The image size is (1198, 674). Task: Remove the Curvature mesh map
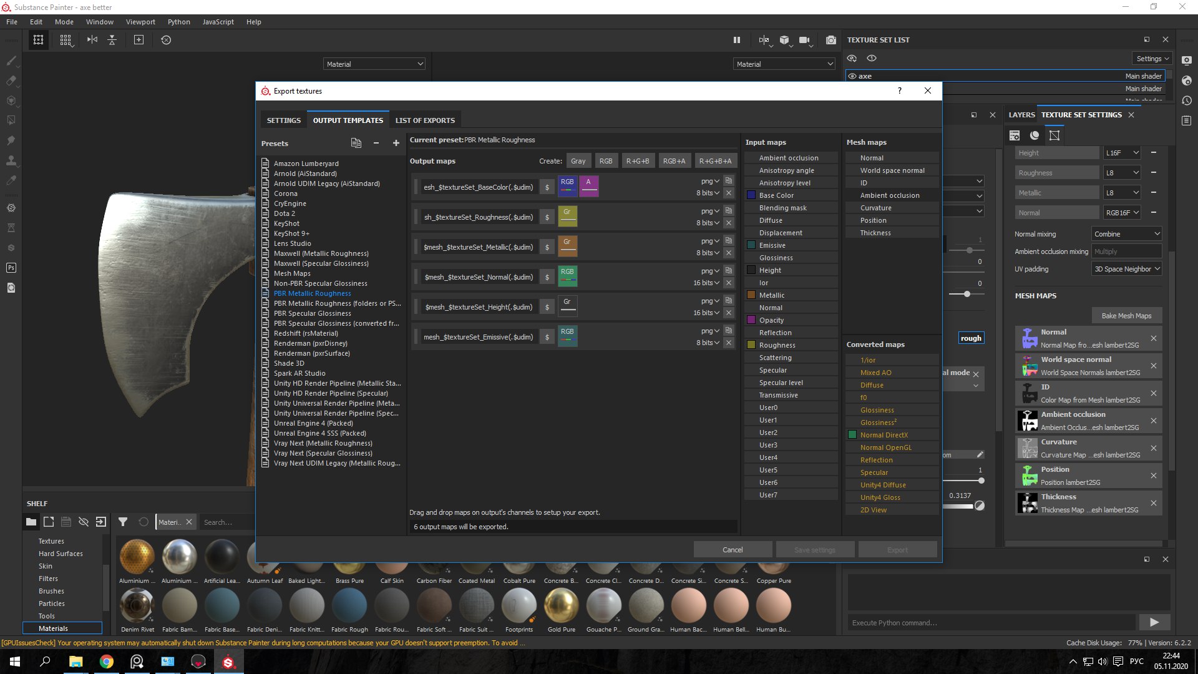(x=1154, y=448)
